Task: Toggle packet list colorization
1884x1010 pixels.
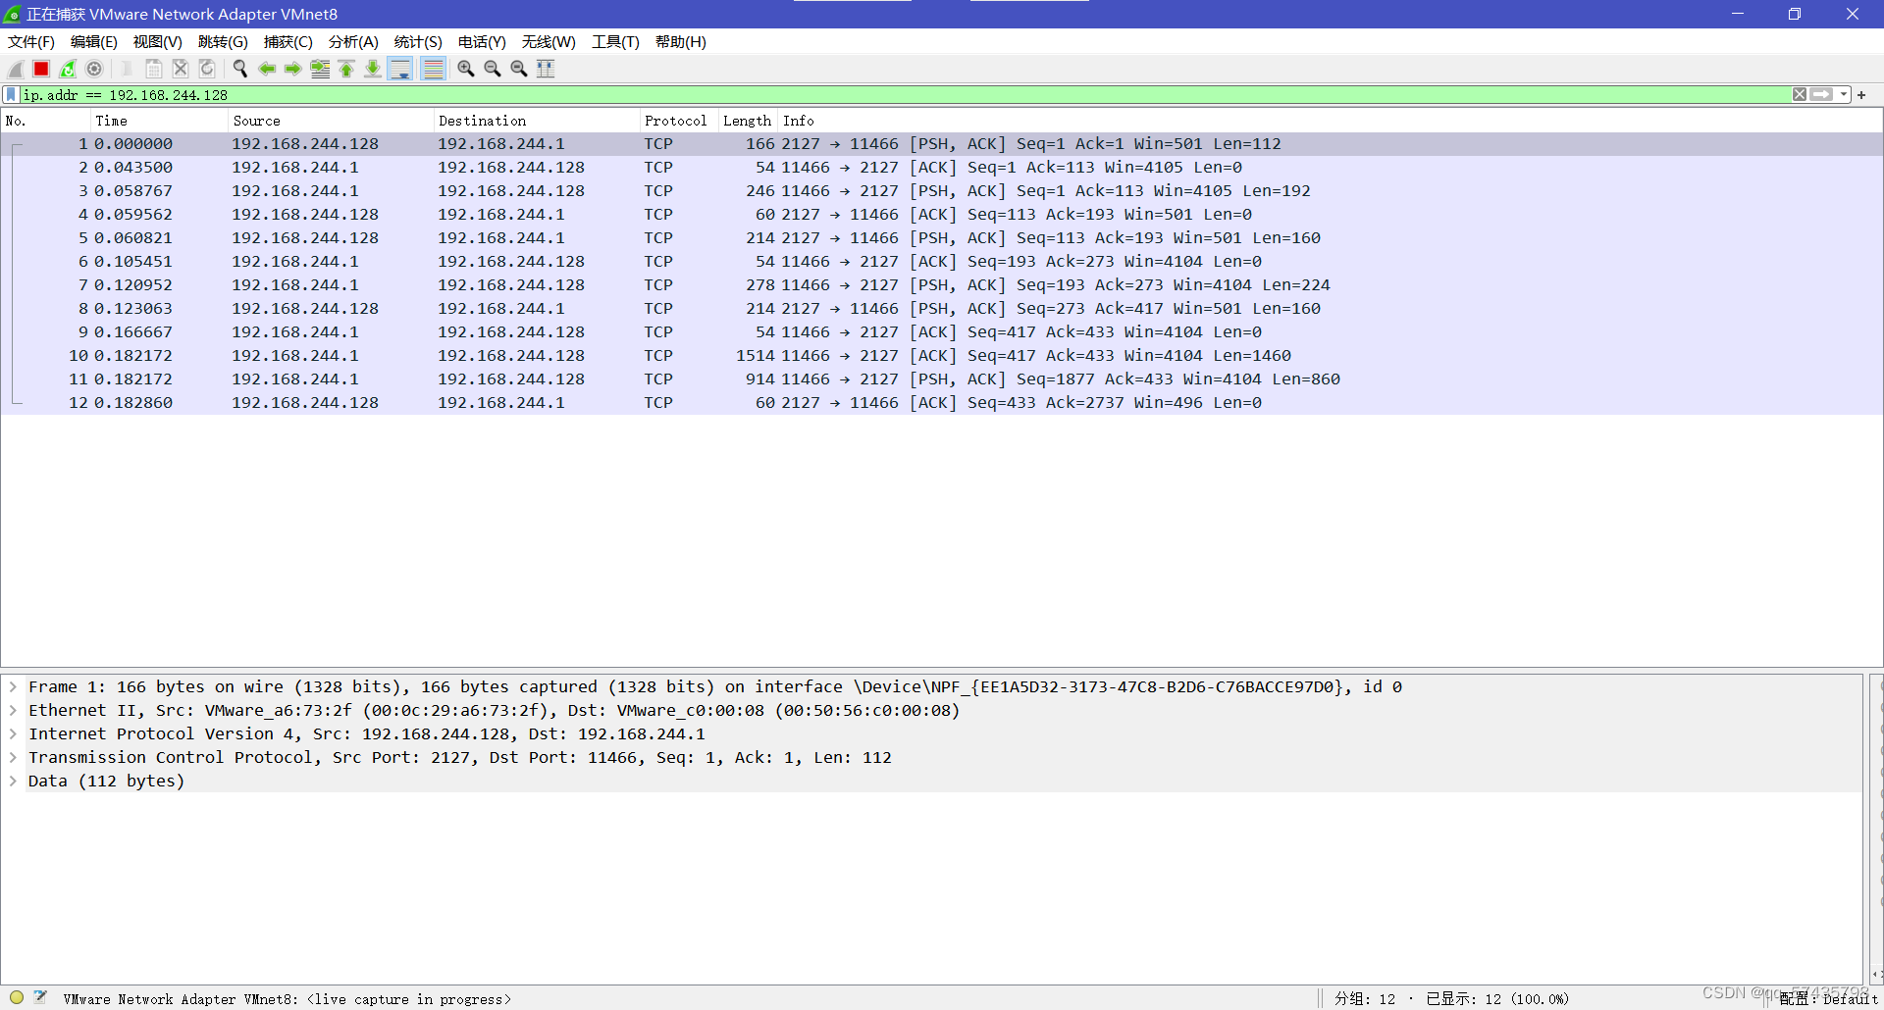Action: [433, 69]
